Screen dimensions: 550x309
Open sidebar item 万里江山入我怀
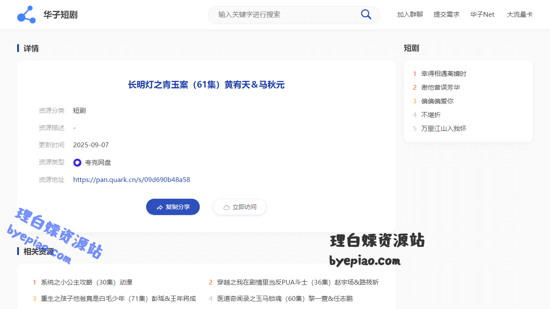point(444,129)
